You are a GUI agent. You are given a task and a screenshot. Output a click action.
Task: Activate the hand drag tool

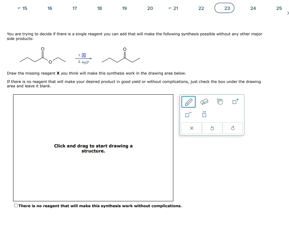(x=219, y=101)
